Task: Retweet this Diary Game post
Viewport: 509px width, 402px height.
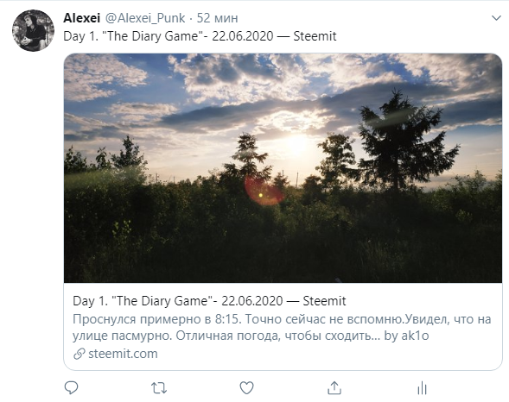Action: tap(159, 387)
